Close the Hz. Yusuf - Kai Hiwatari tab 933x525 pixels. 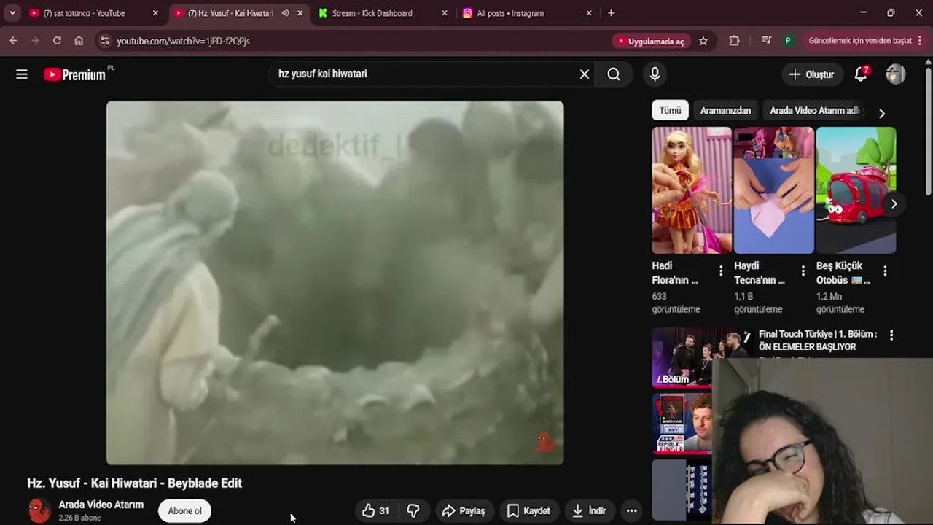click(300, 13)
